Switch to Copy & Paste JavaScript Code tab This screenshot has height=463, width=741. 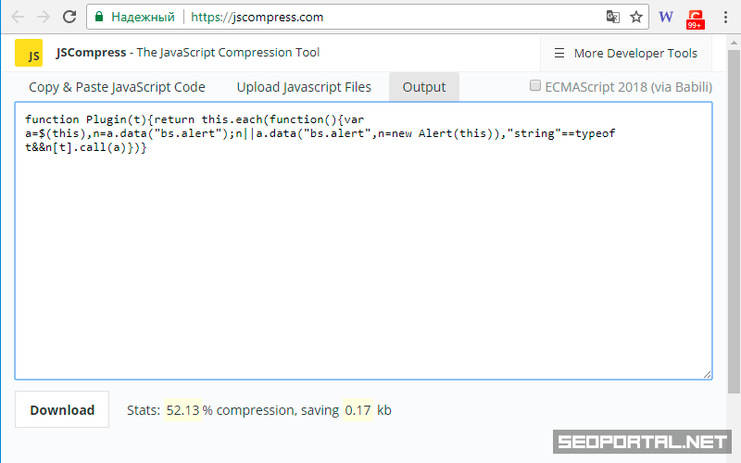point(117,87)
